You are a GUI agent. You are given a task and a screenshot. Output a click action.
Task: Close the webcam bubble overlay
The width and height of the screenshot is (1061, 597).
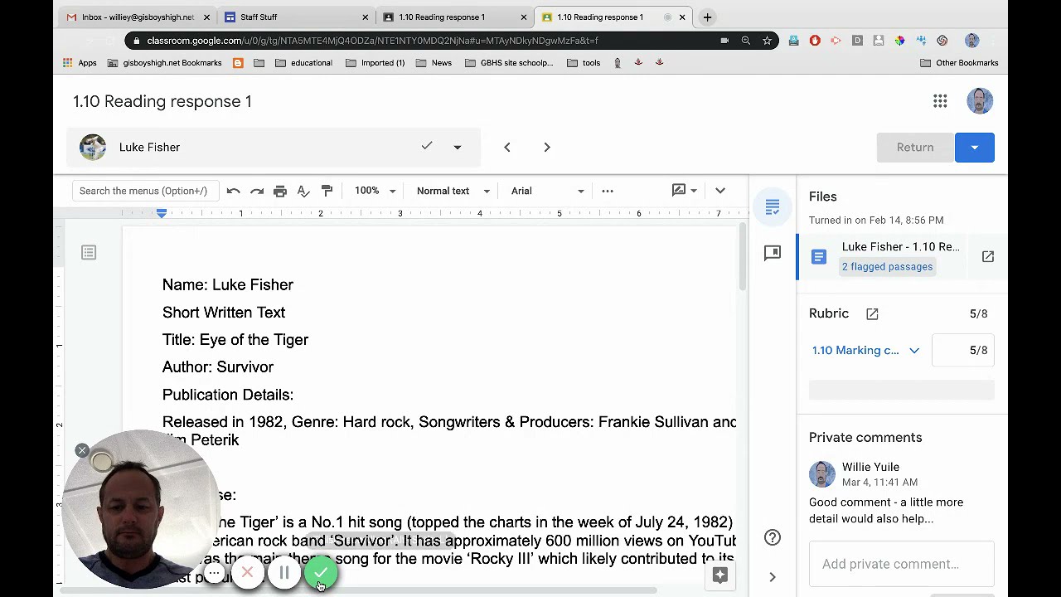click(x=82, y=450)
